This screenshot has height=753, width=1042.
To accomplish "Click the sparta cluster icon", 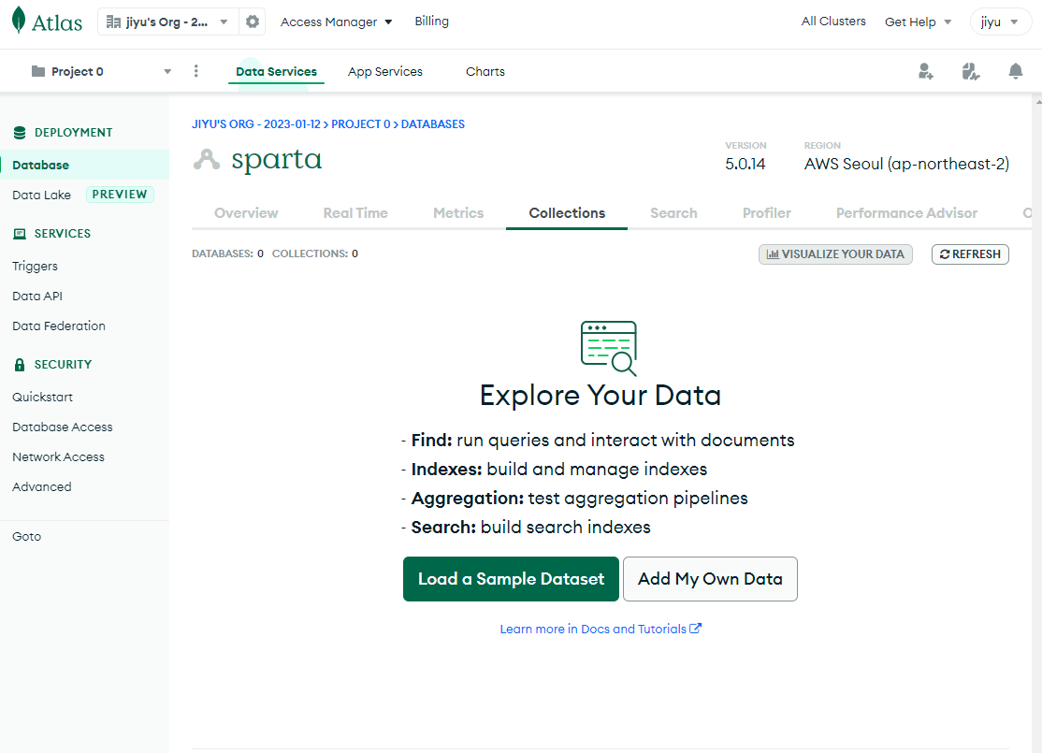I will click(207, 160).
